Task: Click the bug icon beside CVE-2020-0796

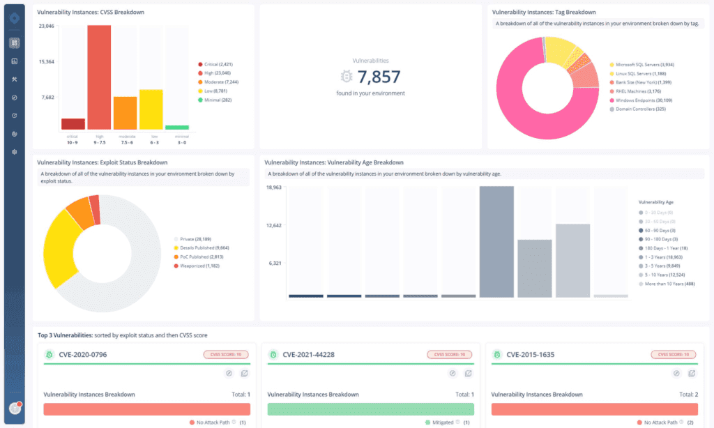Action: [x=50, y=355]
